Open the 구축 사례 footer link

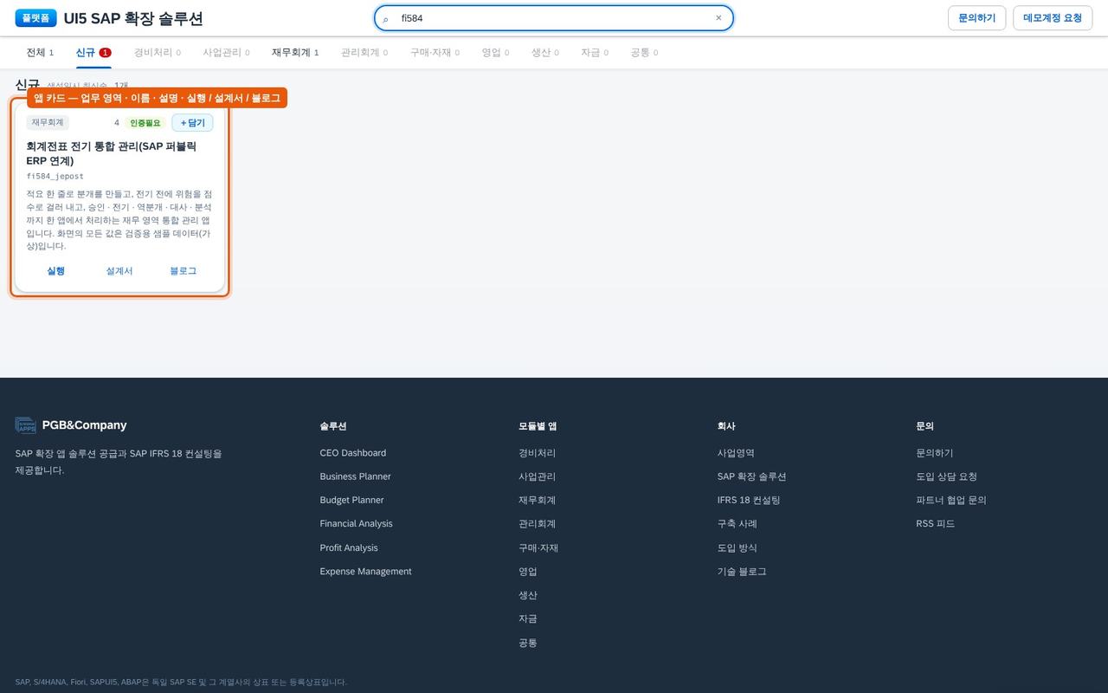click(x=737, y=523)
